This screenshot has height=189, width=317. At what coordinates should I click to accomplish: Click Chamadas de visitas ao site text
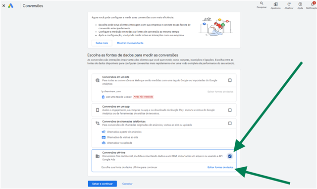coord(122,137)
